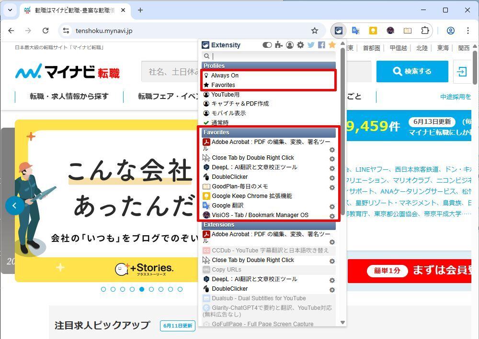Bookmark this page with the star icon
This screenshot has width=479, height=339.
[315, 31]
